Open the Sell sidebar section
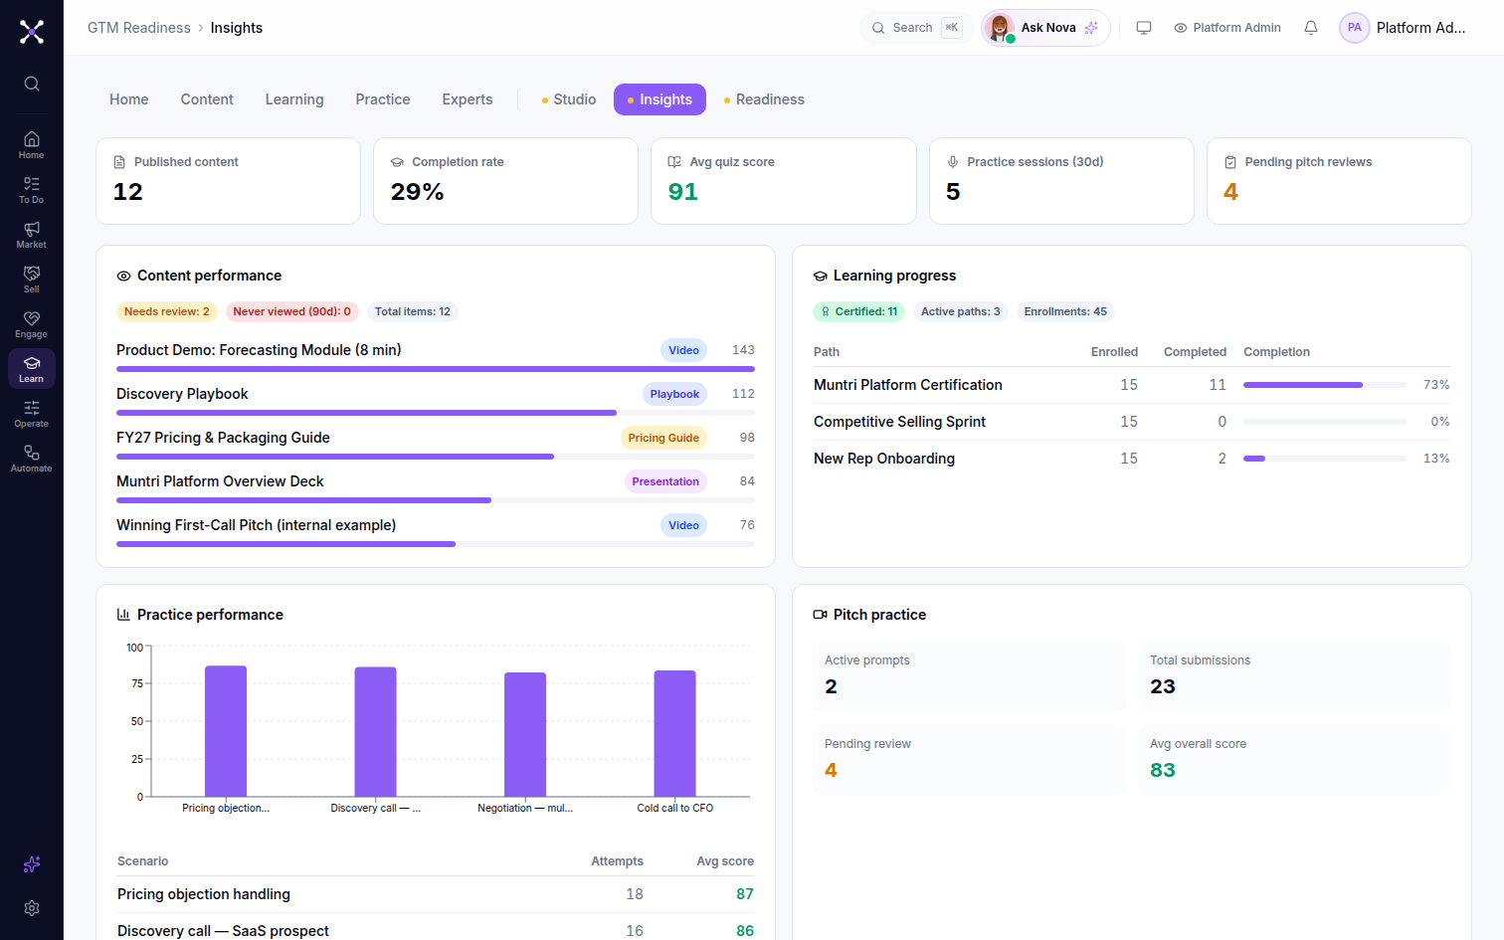Viewport: 1504px width, 940px height. (x=32, y=279)
